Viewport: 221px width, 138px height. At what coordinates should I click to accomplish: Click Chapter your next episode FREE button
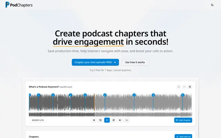pyautogui.click(x=95, y=62)
